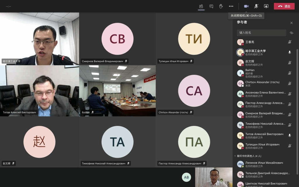299x187 pixels.
Task: Close the 参与者 participants panel
Action: [x=291, y=23]
